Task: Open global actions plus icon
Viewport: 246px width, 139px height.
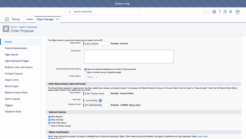Action: pos(214,12)
